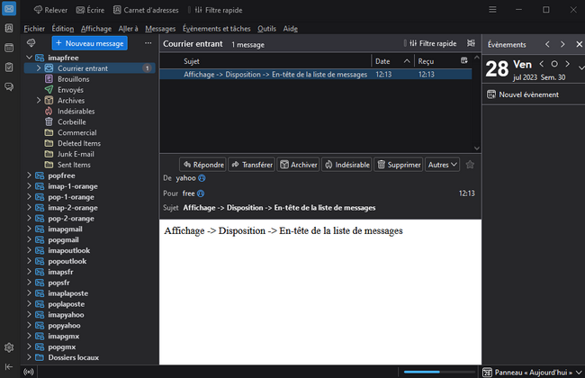The height and width of the screenshot is (378, 585).
Task: Toggle Filtre rapide in message list header
Action: coord(433,43)
